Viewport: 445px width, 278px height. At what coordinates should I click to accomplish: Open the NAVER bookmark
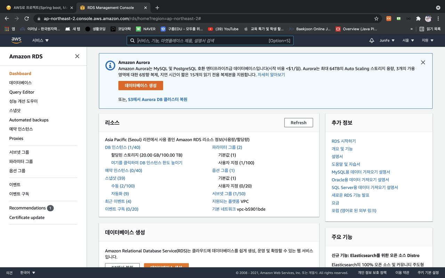click(146, 29)
